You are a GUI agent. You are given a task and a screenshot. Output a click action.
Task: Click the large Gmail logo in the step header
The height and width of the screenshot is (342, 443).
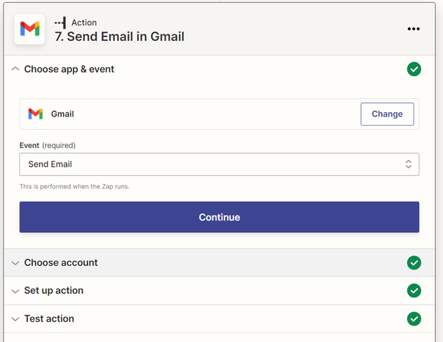tap(29, 29)
